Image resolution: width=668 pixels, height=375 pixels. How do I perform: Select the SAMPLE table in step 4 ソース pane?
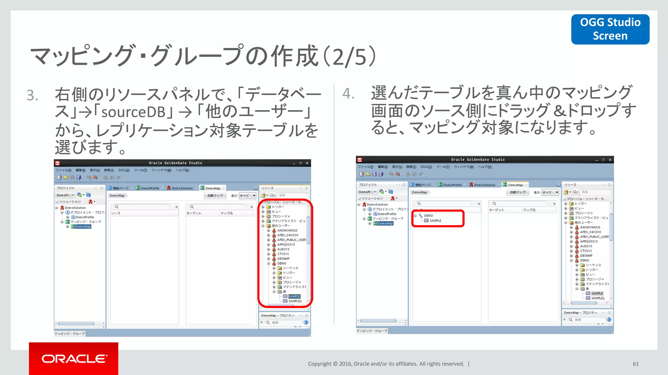(435, 221)
